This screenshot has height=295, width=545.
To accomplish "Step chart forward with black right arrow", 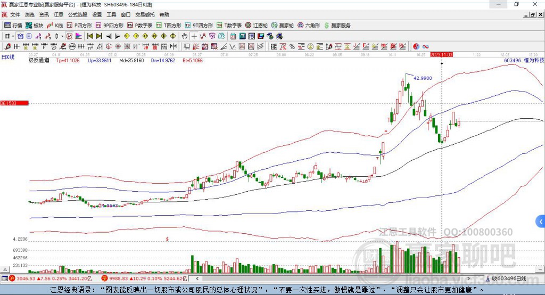I will (118, 36).
